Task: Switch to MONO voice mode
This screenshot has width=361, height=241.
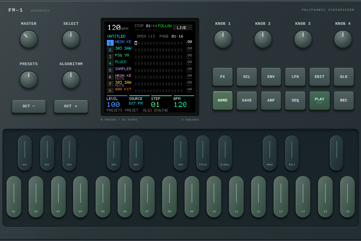Action: point(270,153)
